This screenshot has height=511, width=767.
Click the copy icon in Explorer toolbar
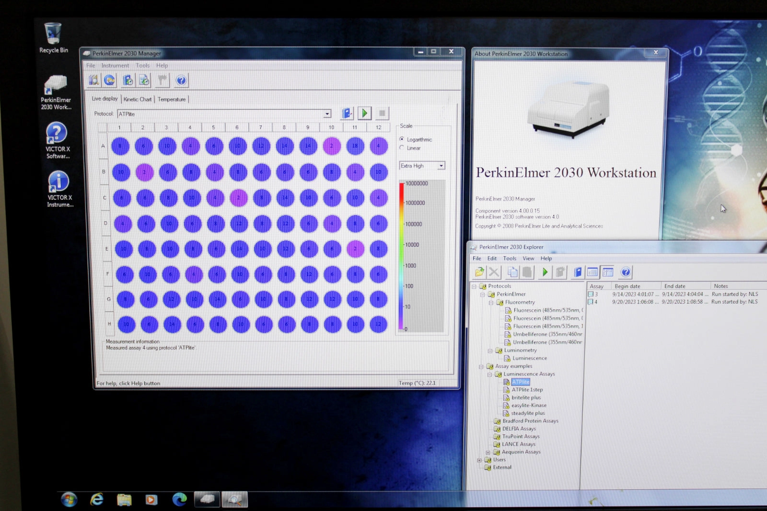coord(512,272)
